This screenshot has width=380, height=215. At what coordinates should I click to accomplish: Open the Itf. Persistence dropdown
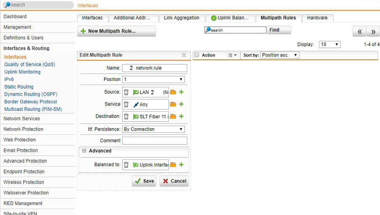(153, 129)
